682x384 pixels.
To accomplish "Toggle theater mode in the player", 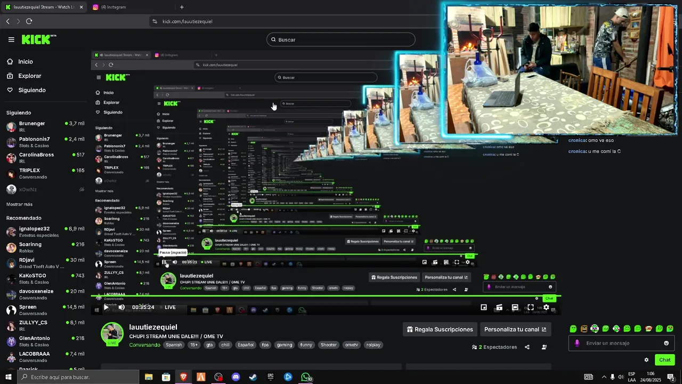I will (515, 307).
